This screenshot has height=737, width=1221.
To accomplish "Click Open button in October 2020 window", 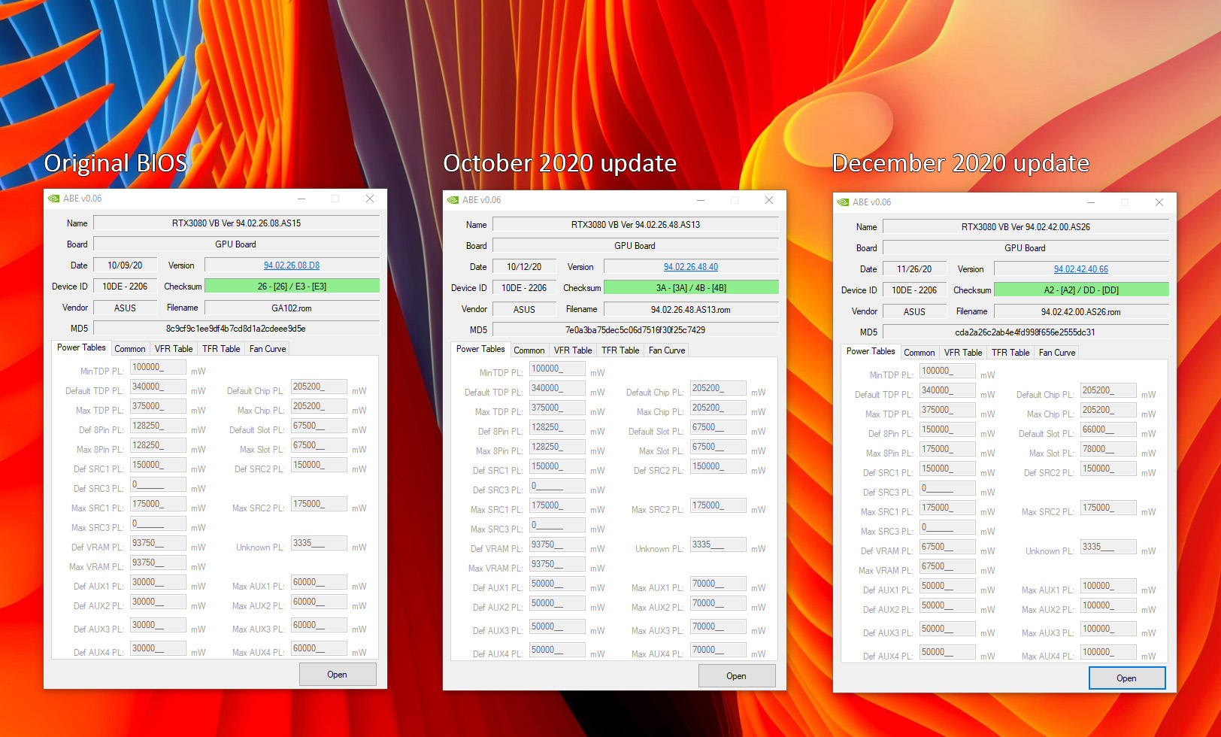I will pyautogui.click(x=737, y=676).
